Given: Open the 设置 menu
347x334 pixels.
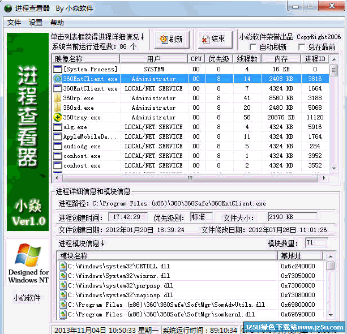Looking at the screenshot, I should pos(36,22).
